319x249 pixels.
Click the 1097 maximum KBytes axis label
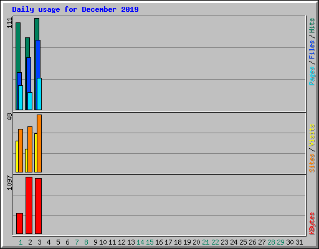click(x=9, y=183)
